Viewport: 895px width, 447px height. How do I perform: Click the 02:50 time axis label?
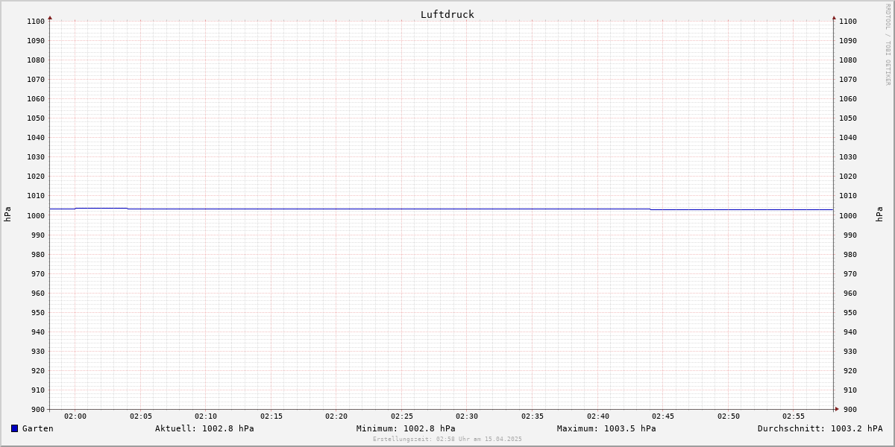tap(729, 416)
